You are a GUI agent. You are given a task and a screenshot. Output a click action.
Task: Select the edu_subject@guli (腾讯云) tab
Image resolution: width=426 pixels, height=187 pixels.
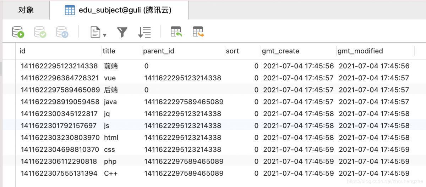click(119, 10)
